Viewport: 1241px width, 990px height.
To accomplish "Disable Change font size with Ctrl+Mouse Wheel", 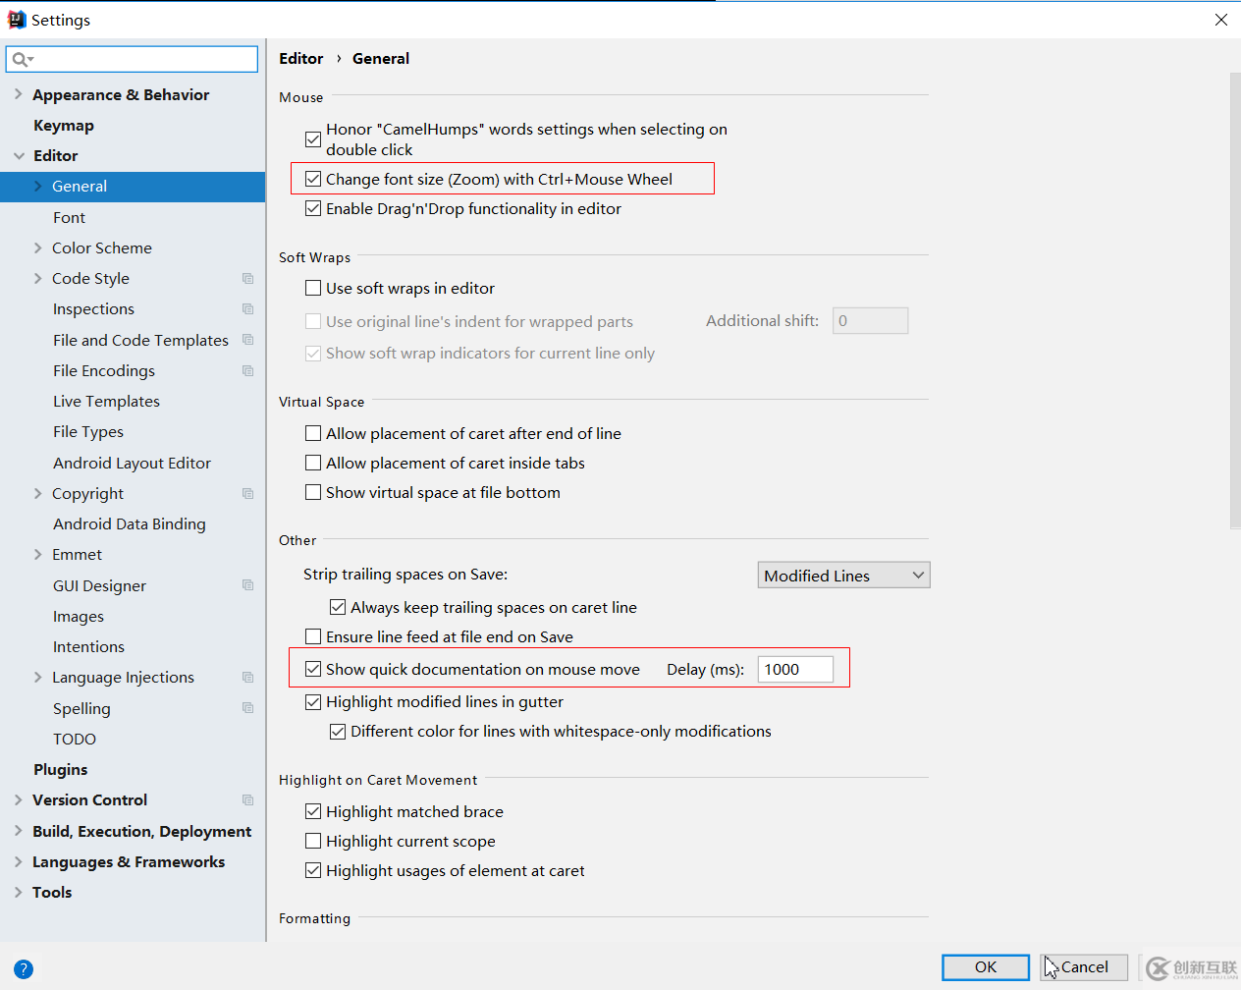I will click(x=313, y=179).
